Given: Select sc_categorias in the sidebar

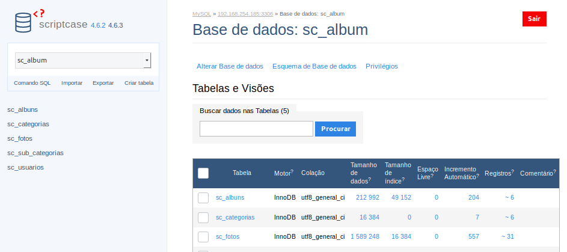Looking at the screenshot, I should (28, 124).
